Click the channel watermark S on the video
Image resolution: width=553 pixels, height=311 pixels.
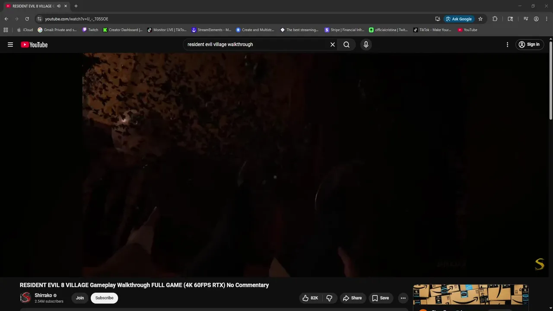[540, 264]
